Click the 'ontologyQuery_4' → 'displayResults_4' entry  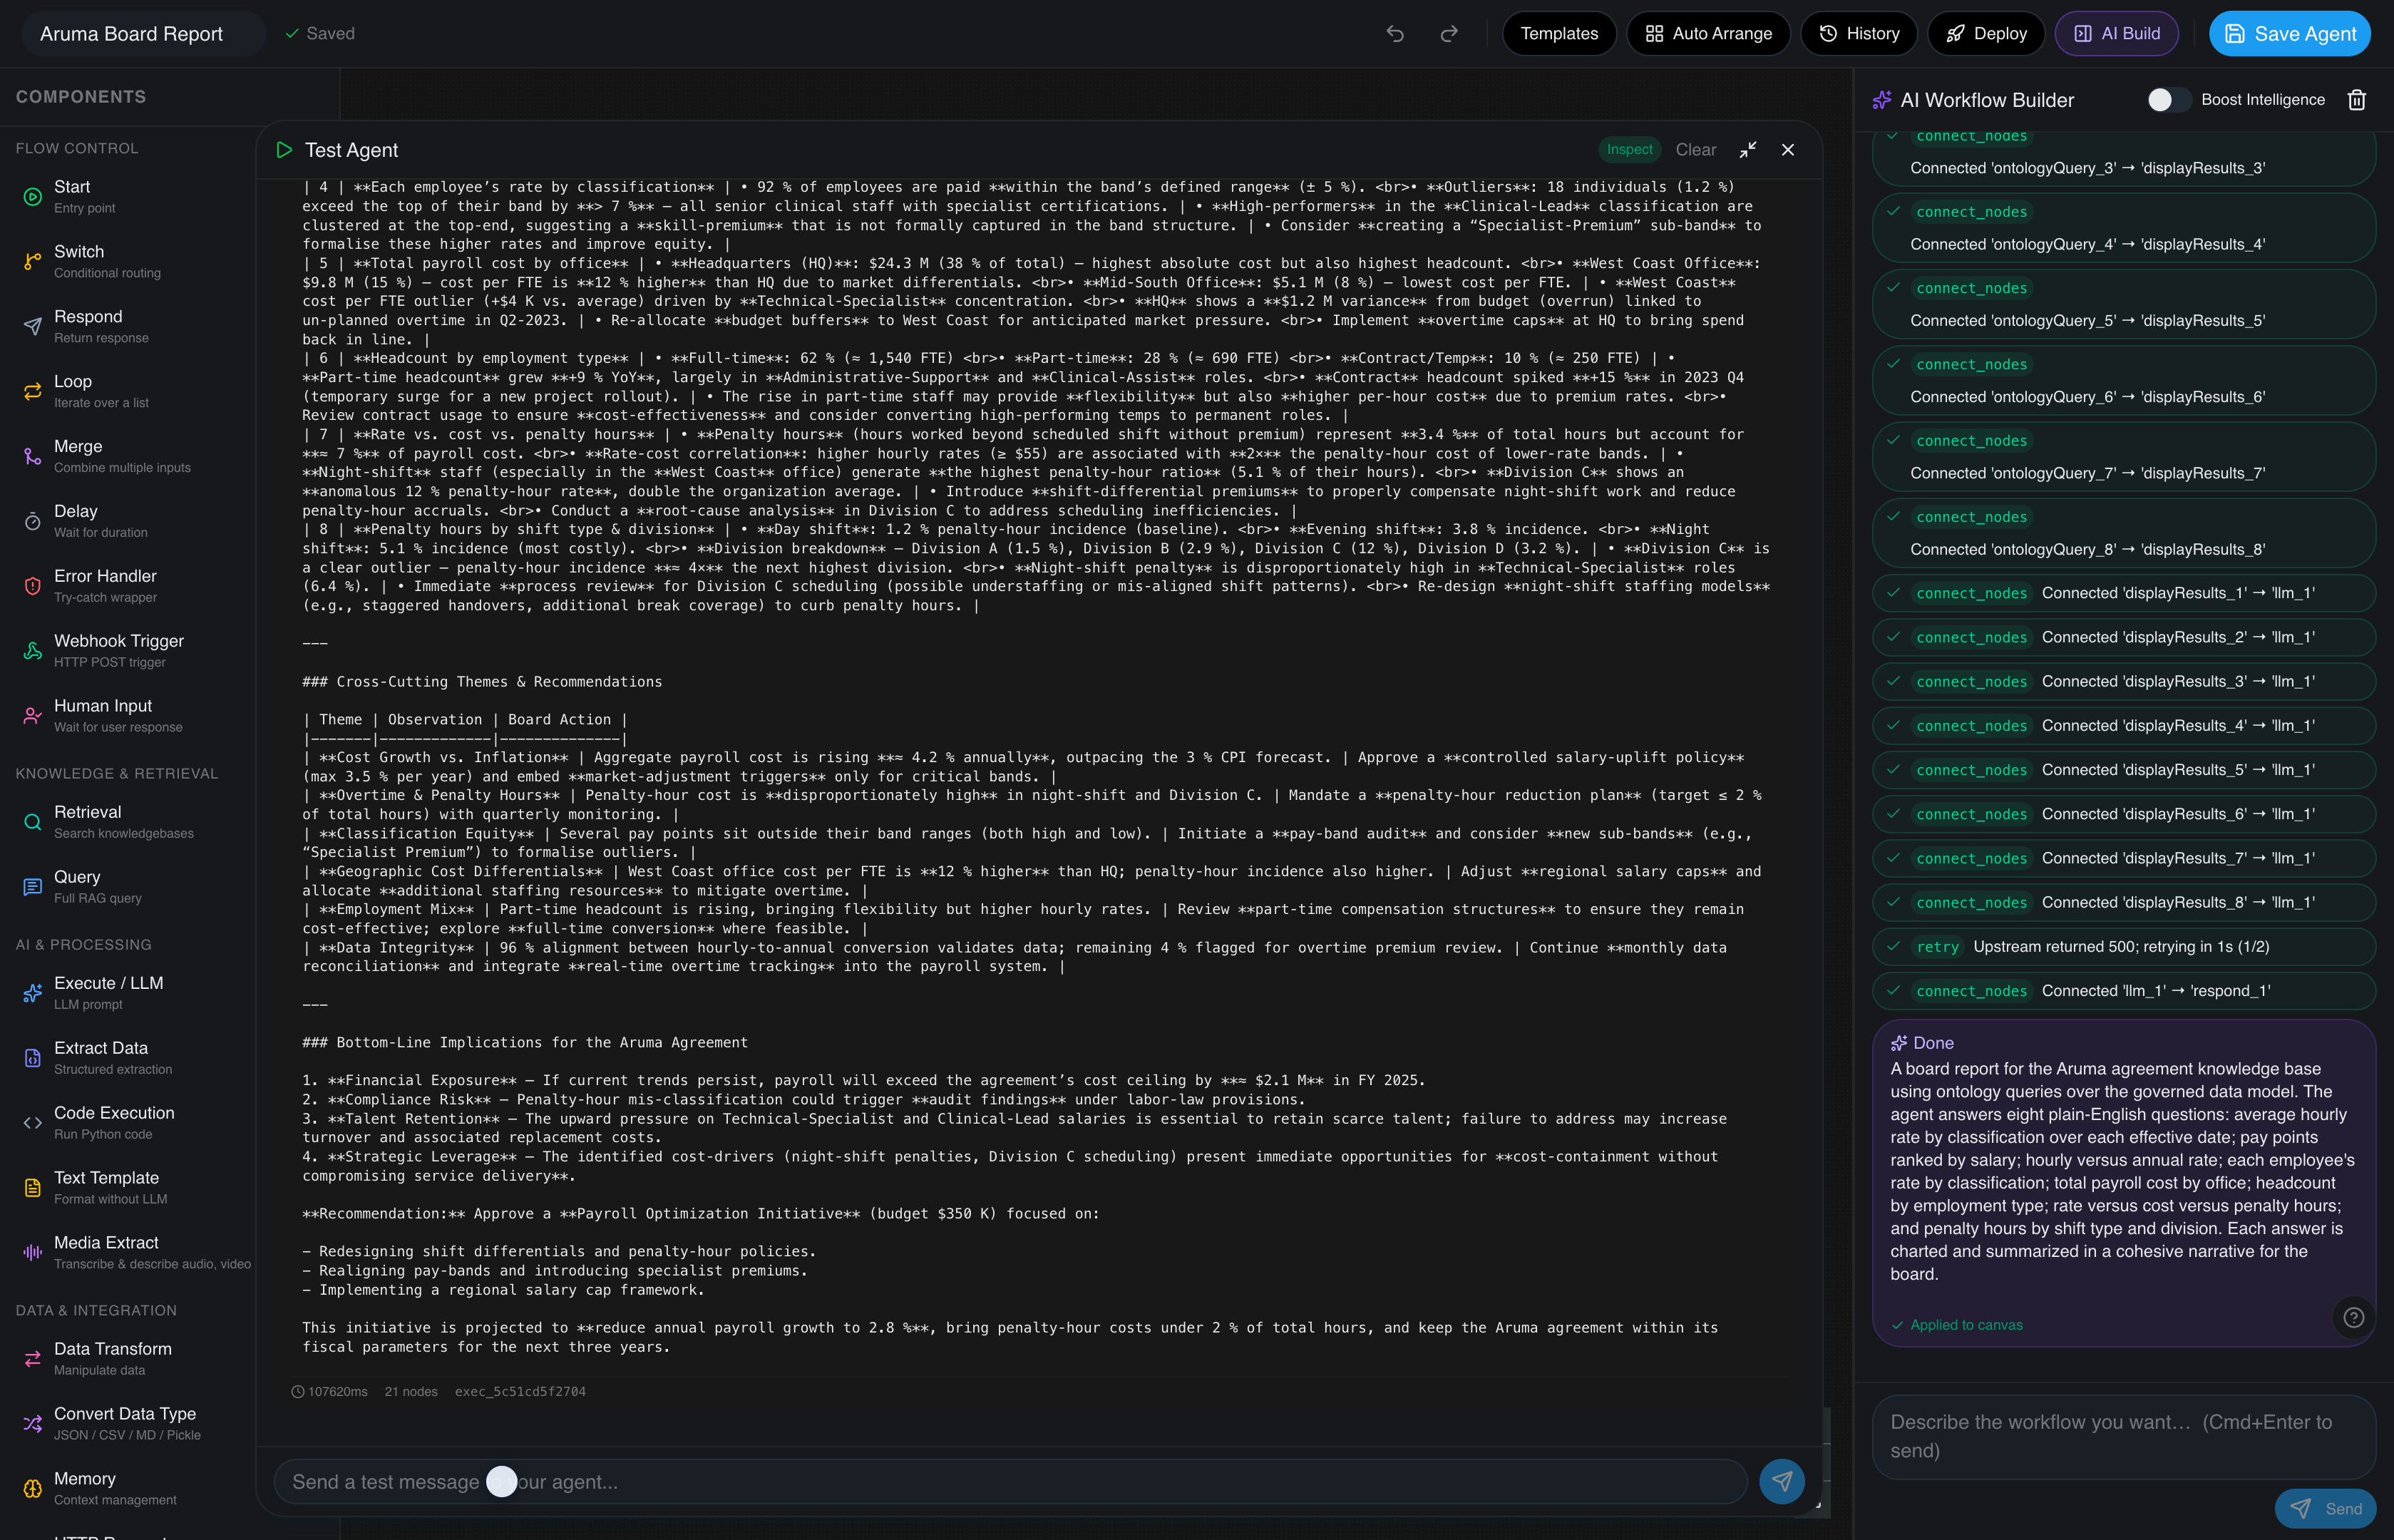coord(2123,229)
